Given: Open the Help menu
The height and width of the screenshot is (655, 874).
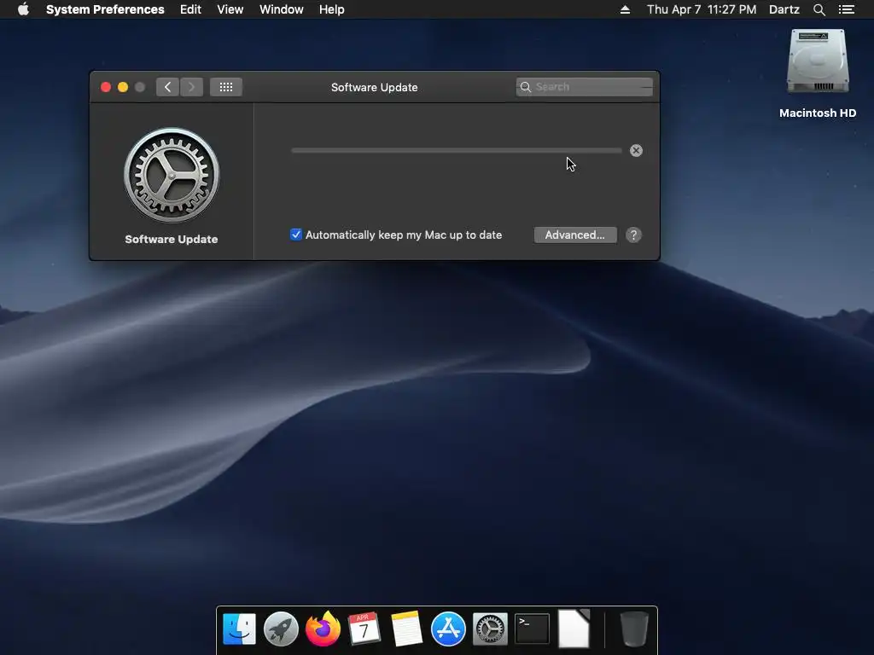Looking at the screenshot, I should tap(332, 9).
